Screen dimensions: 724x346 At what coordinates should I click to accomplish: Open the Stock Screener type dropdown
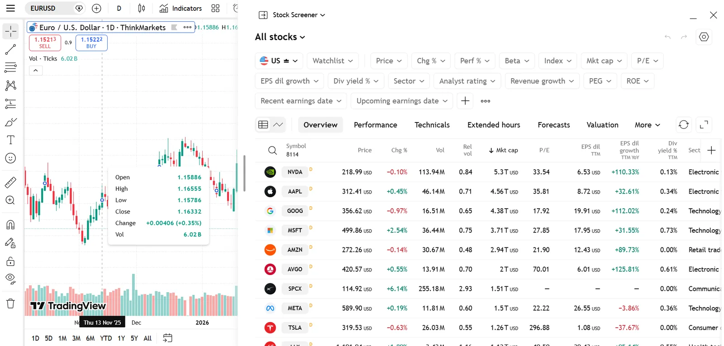(299, 15)
